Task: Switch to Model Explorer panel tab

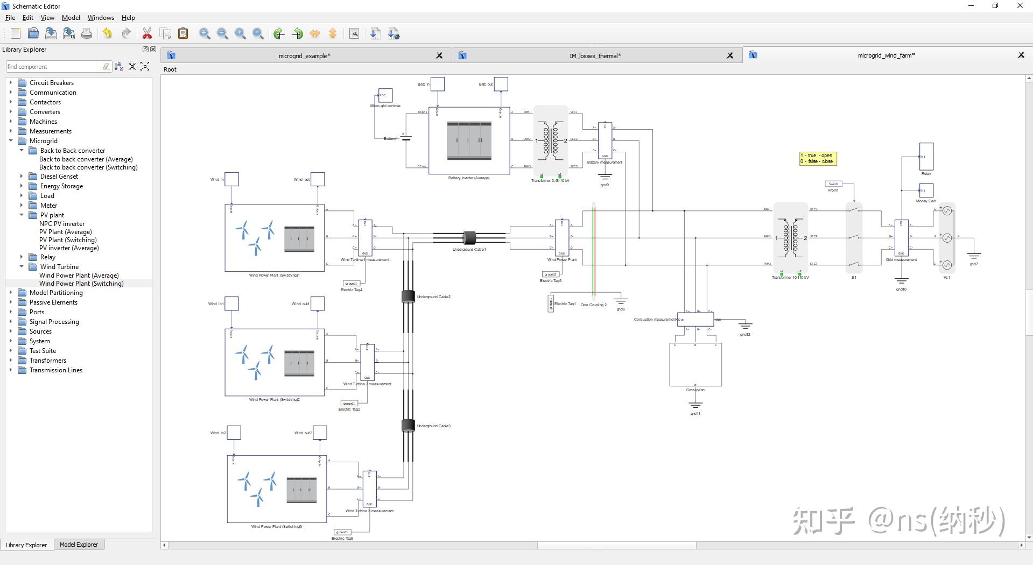Action: click(x=79, y=545)
